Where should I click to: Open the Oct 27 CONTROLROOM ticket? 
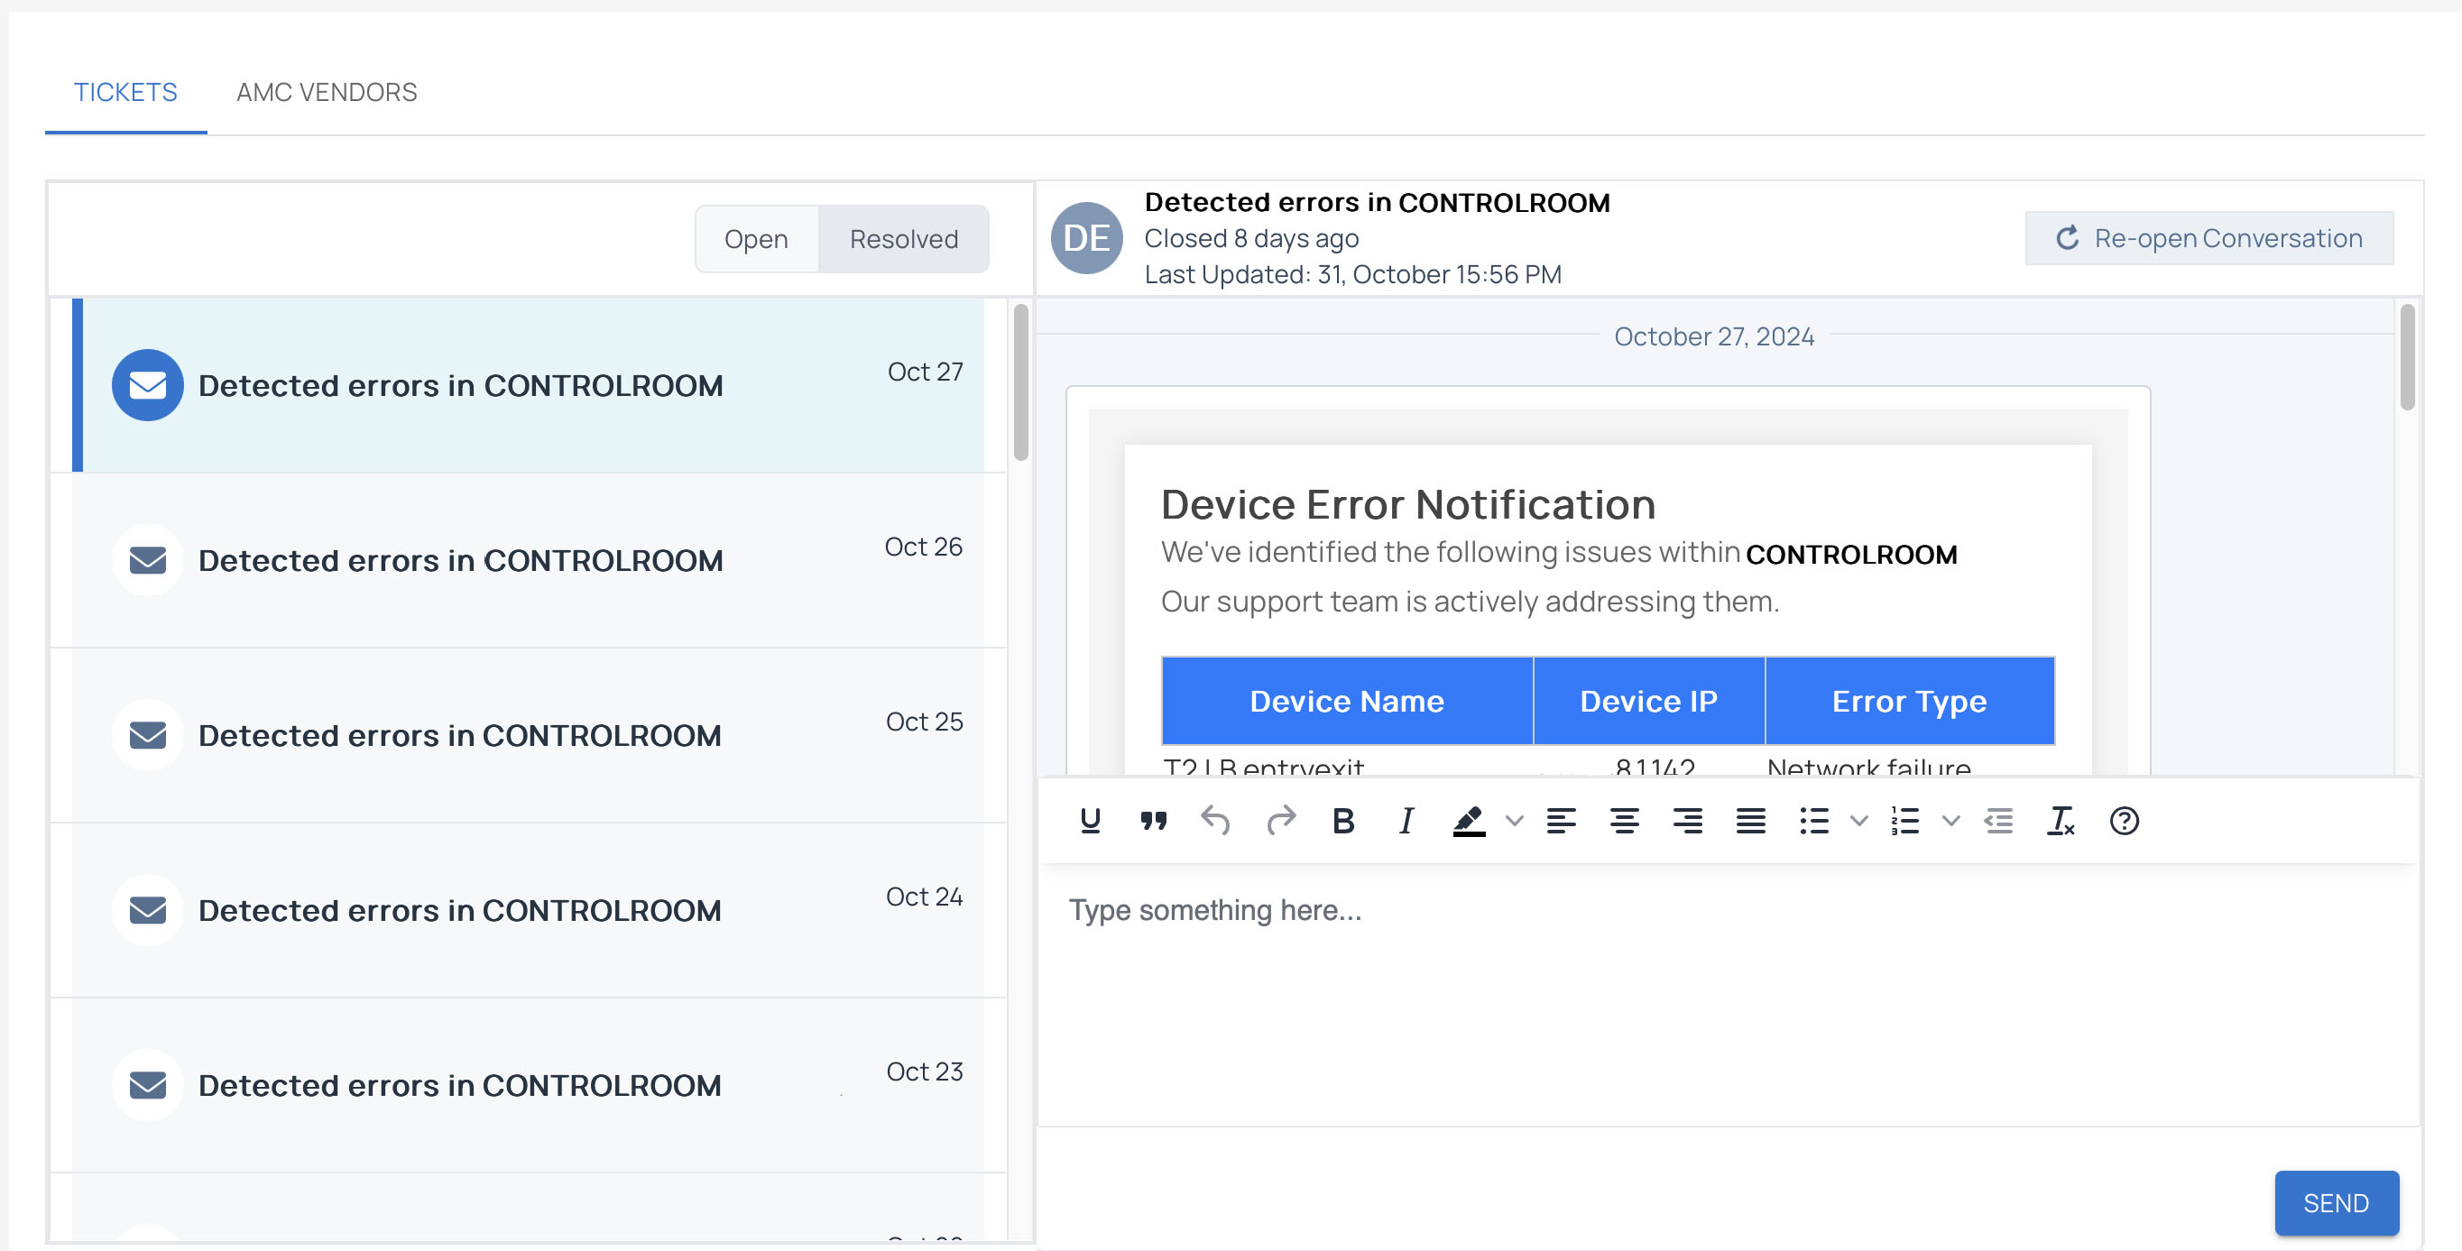coord(529,385)
